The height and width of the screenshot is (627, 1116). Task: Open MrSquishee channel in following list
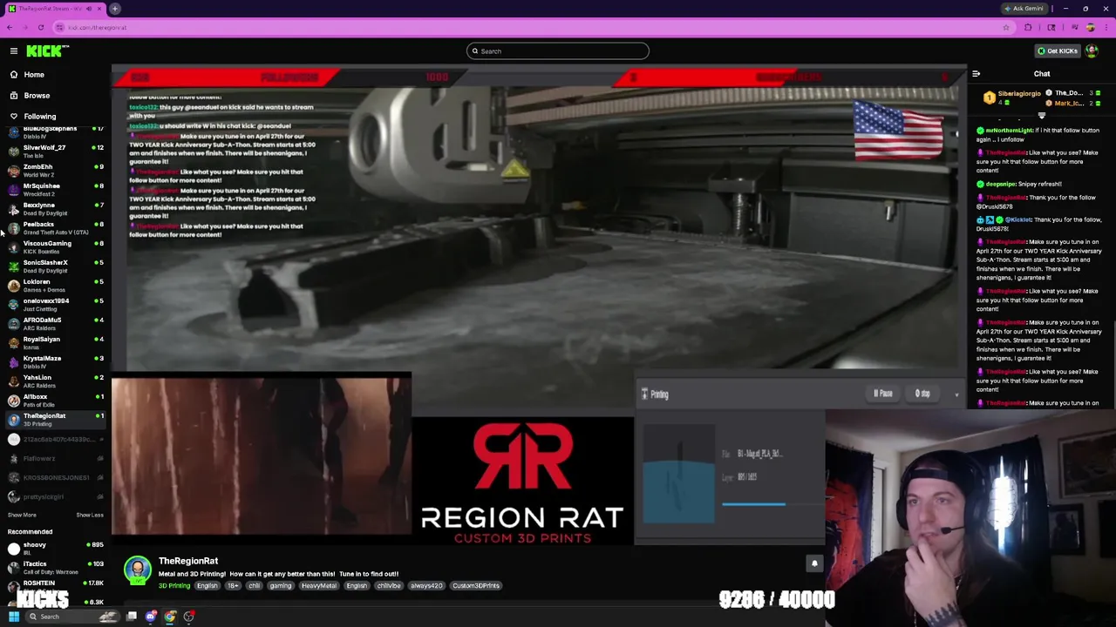[54, 189]
